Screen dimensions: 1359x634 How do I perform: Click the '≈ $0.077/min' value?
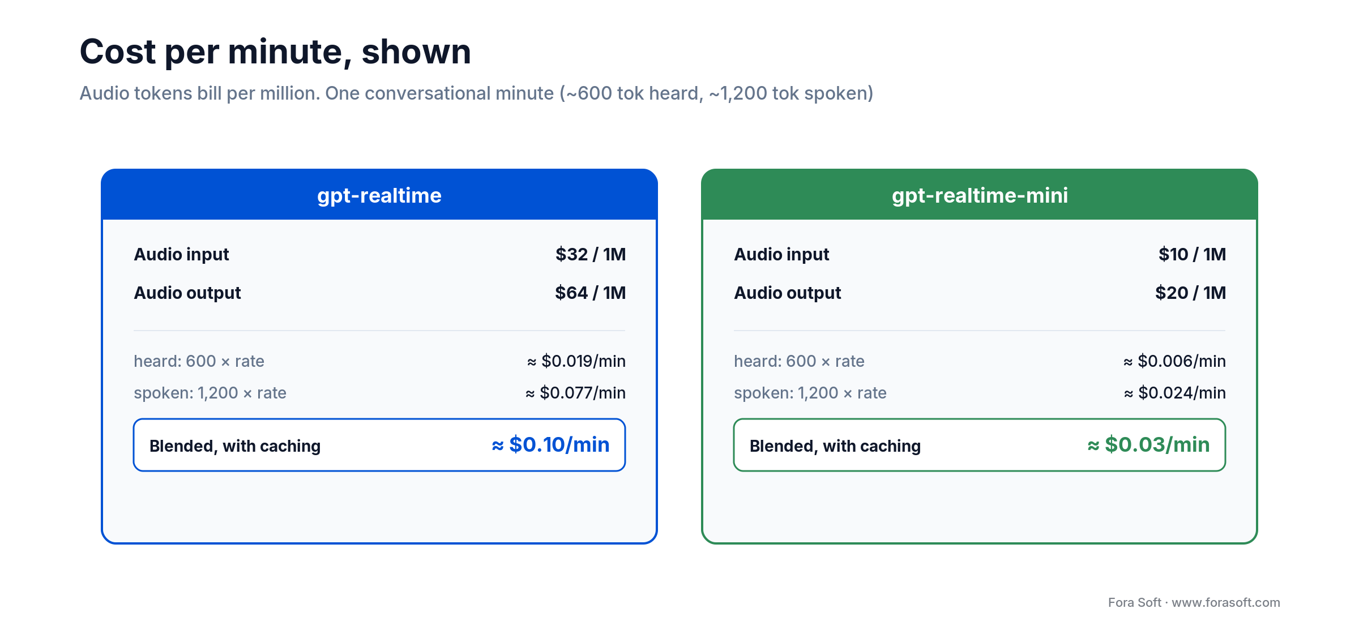click(575, 393)
